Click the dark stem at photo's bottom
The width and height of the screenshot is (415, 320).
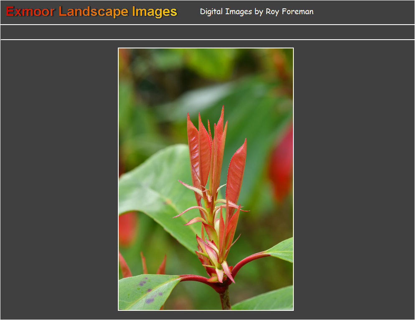point(225,300)
